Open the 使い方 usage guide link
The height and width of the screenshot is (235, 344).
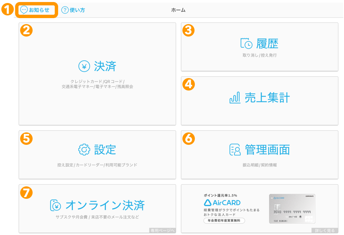77,10
